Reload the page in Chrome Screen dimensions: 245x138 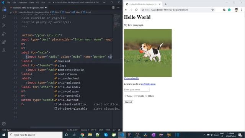point(136,10)
